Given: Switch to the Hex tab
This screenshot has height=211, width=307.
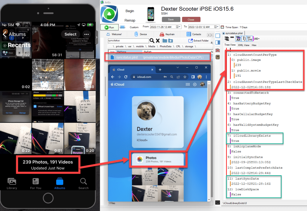Looking at the screenshot, I should click(x=254, y=45).
